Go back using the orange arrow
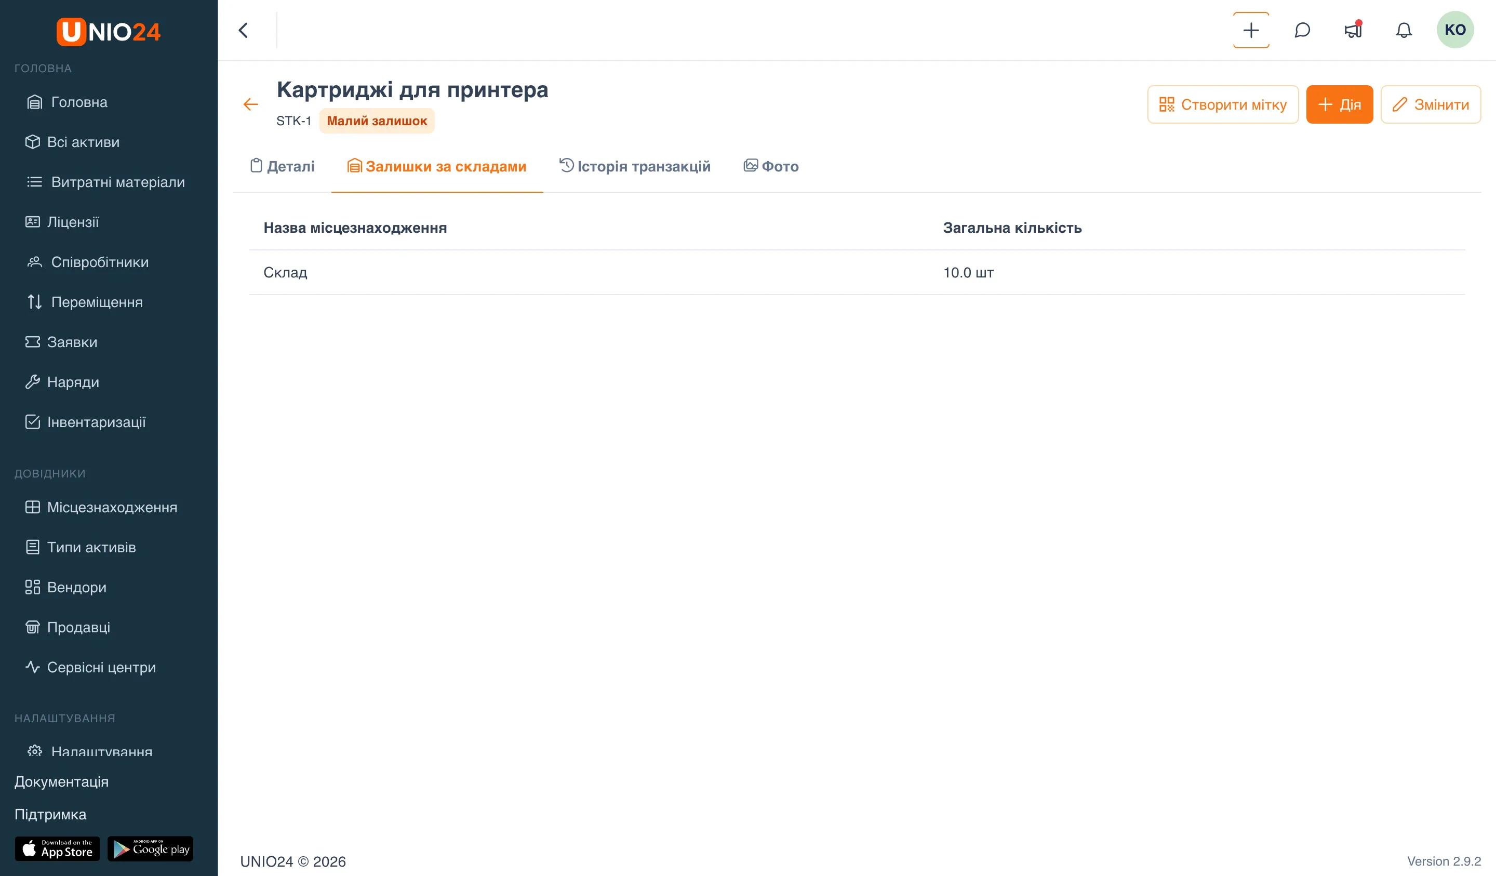 tap(250, 104)
